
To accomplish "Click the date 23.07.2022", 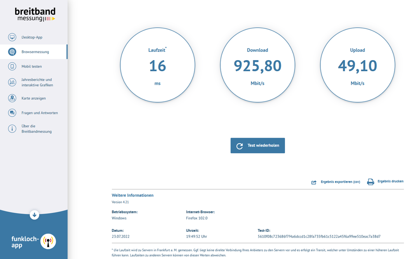I will coord(120,236).
